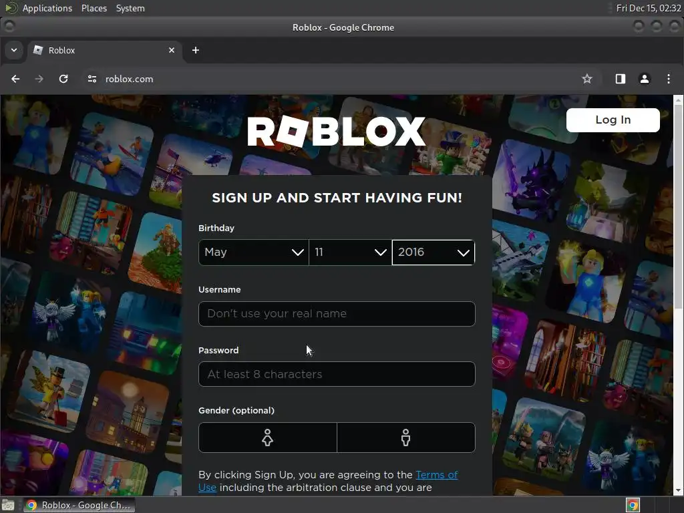
Task: Click the Password input field
Action: click(337, 374)
